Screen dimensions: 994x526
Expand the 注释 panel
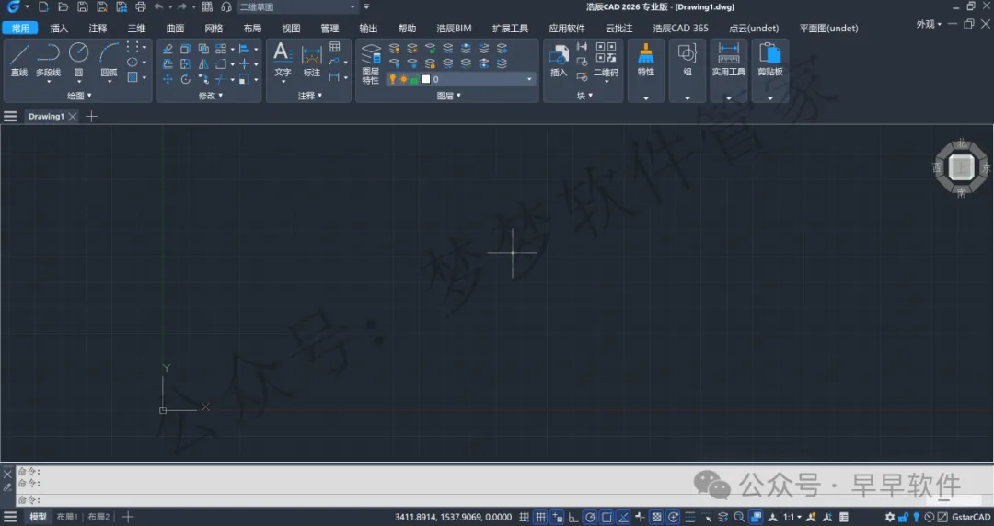tap(310, 96)
